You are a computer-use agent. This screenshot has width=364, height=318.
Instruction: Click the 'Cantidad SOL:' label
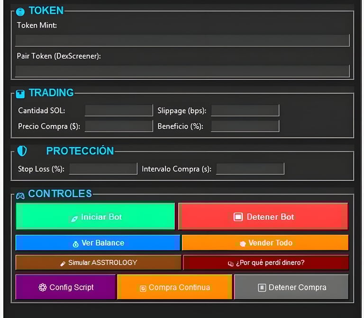tap(42, 110)
